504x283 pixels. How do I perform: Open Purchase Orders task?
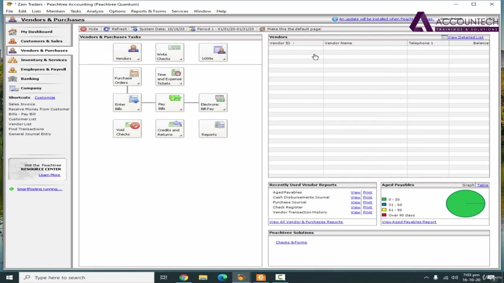pos(127,77)
